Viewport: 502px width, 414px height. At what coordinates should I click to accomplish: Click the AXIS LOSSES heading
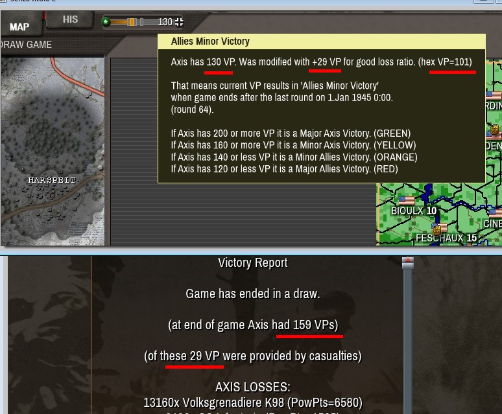(x=253, y=387)
